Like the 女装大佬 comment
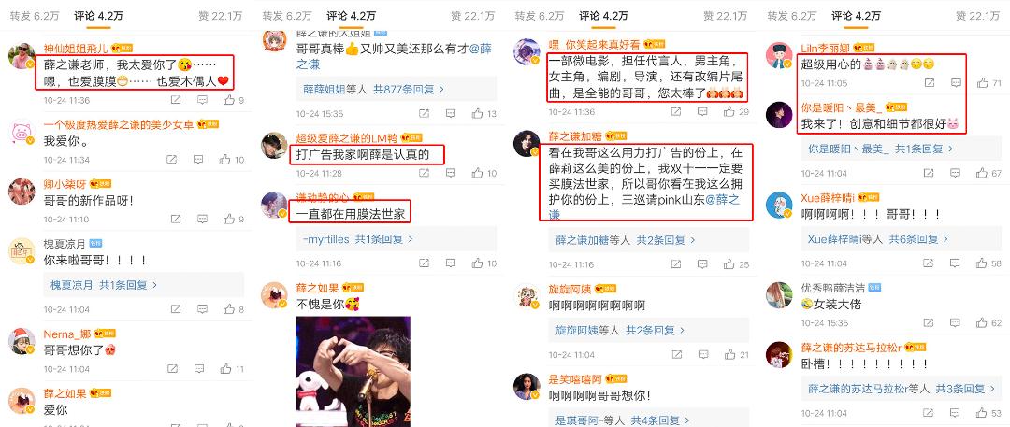Viewport: 1010px width, 427px height. pos(982,322)
